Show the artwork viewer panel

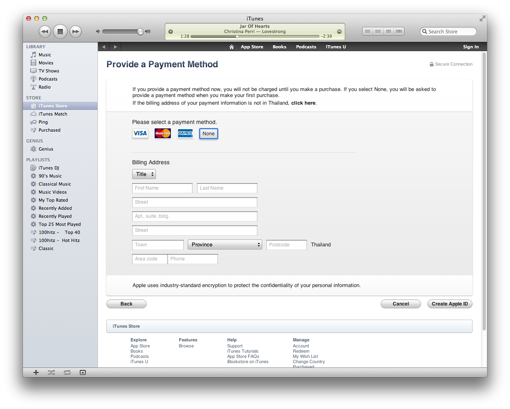[83, 372]
